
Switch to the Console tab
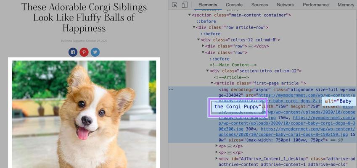(x=234, y=5)
